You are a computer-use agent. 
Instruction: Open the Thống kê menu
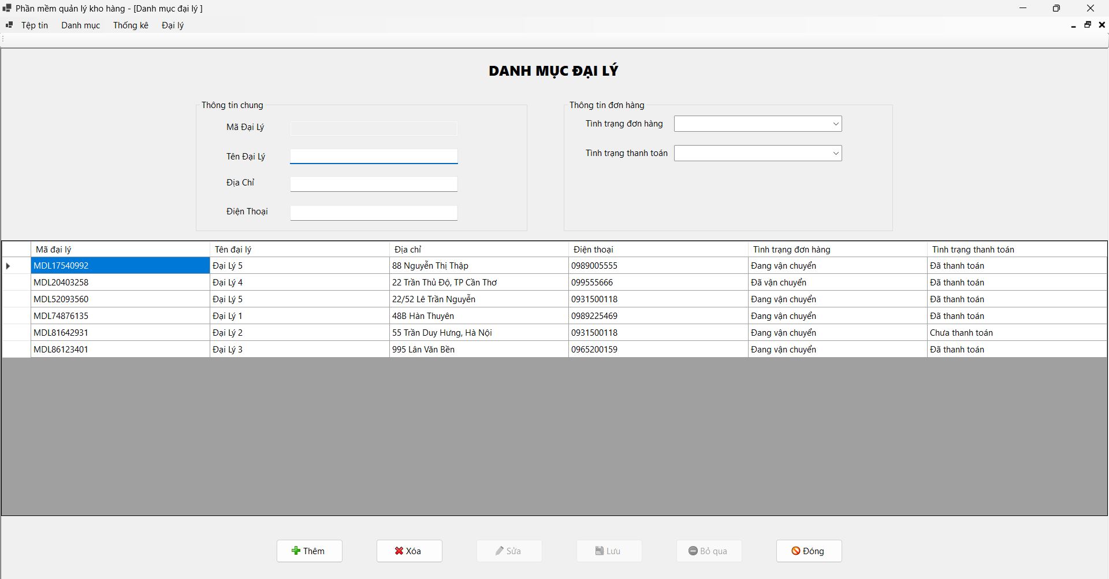click(x=131, y=25)
